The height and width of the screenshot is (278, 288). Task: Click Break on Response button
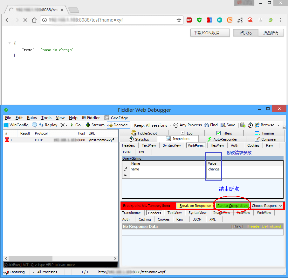pos(195,206)
